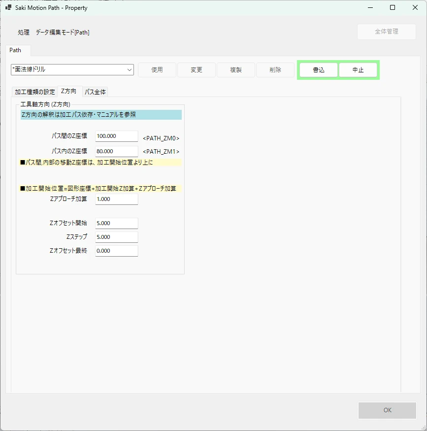Click the Zアプローチ加算 value field
The width and height of the screenshot is (427, 431).
pyautogui.click(x=117, y=199)
